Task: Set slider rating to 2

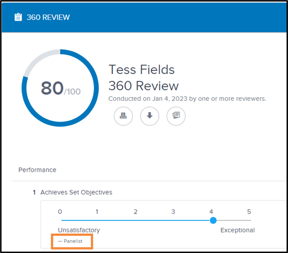Action: pos(136,220)
